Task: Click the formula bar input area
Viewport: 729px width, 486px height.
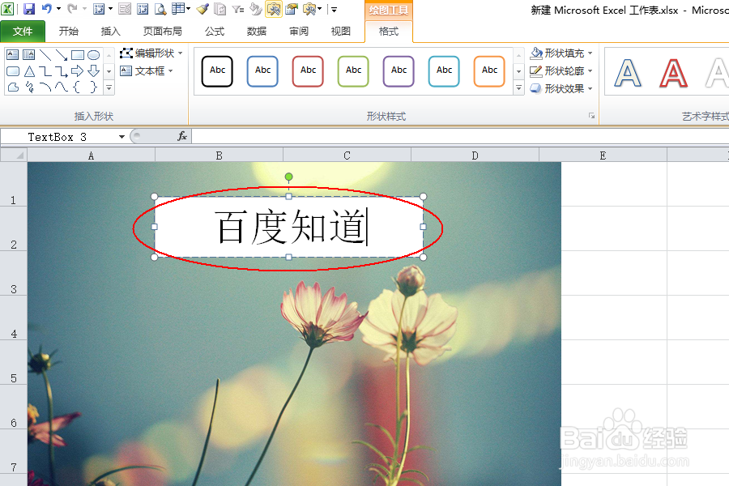Action: coord(460,136)
